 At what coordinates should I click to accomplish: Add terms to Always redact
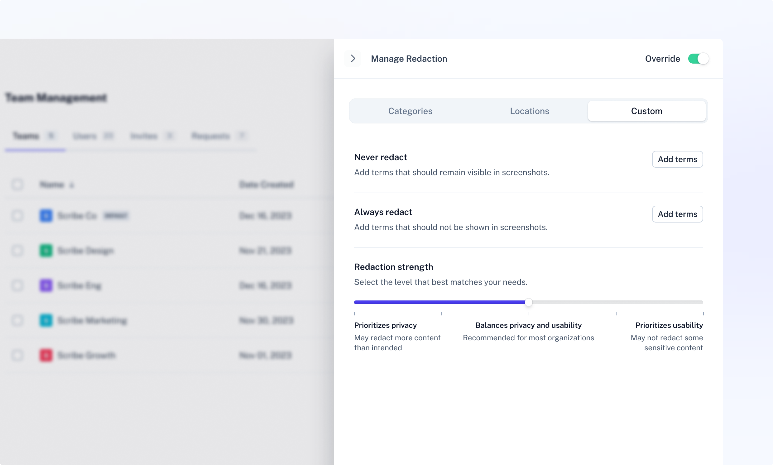(x=677, y=214)
